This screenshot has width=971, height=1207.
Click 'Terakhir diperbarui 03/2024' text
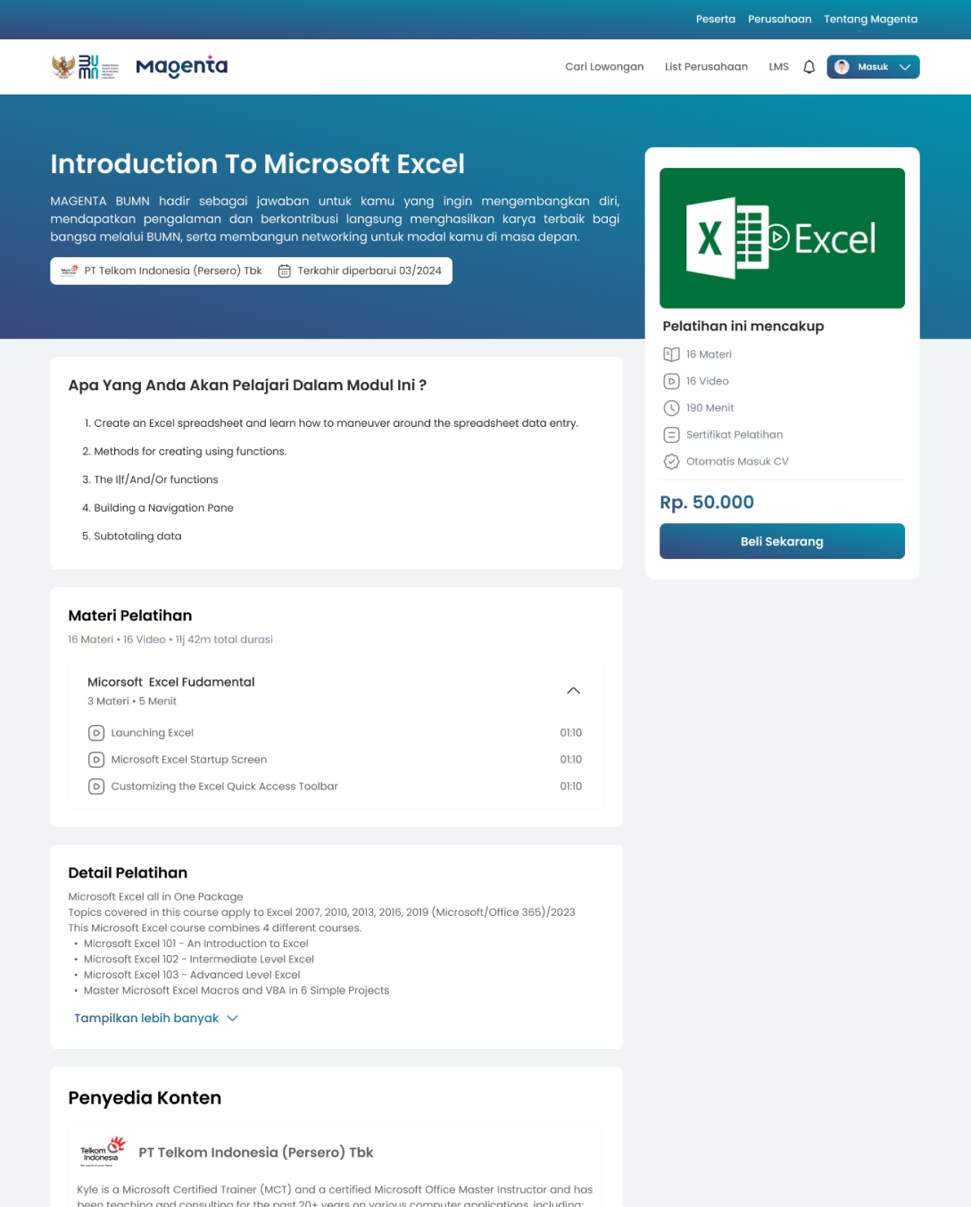coord(369,271)
